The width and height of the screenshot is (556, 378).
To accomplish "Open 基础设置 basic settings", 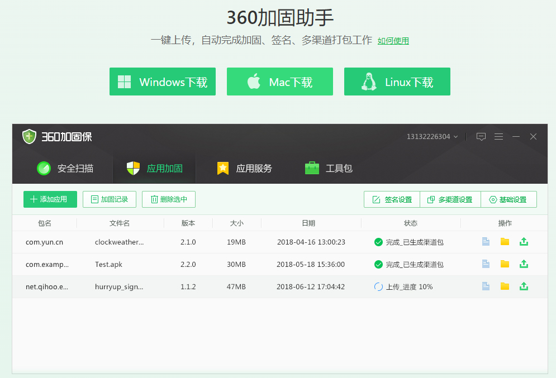I will point(509,199).
